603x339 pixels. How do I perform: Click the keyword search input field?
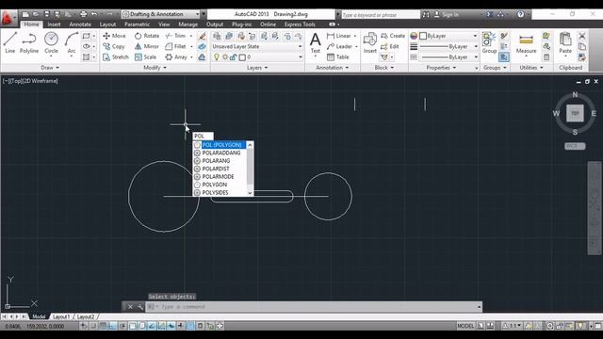tap(381, 15)
